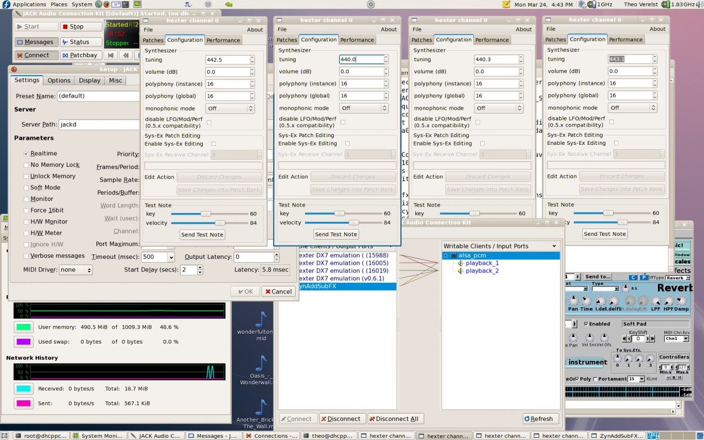Click key slider handle in 442.5 hexter window
This screenshot has width=704, height=440.
tap(205, 214)
